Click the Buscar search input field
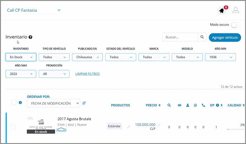This screenshot has height=144, width=246. (x=180, y=37)
